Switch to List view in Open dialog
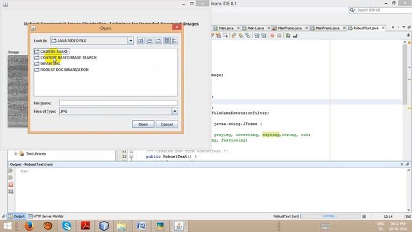Image resolution: width=412 pixels, height=232 pixels. 167,41
